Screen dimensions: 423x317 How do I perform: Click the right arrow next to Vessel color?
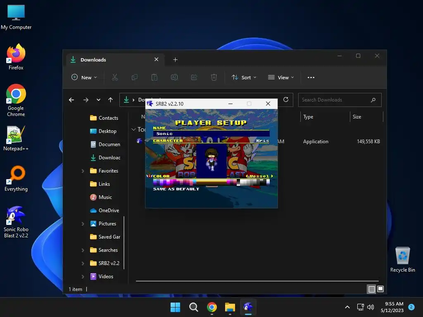click(272, 176)
